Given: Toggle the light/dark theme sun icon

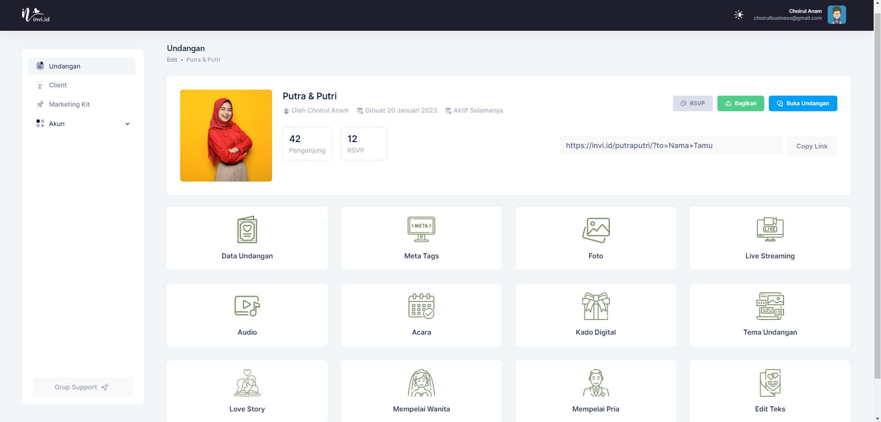Looking at the screenshot, I should pyautogui.click(x=739, y=15).
